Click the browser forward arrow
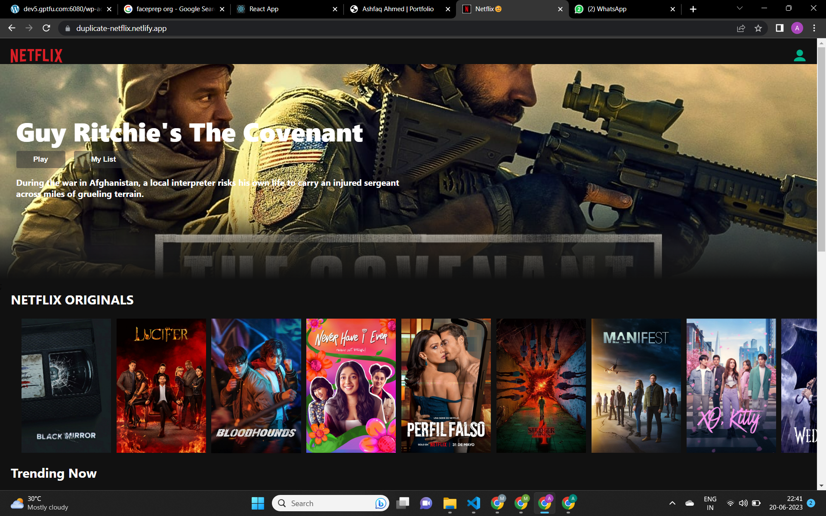 (x=29, y=28)
